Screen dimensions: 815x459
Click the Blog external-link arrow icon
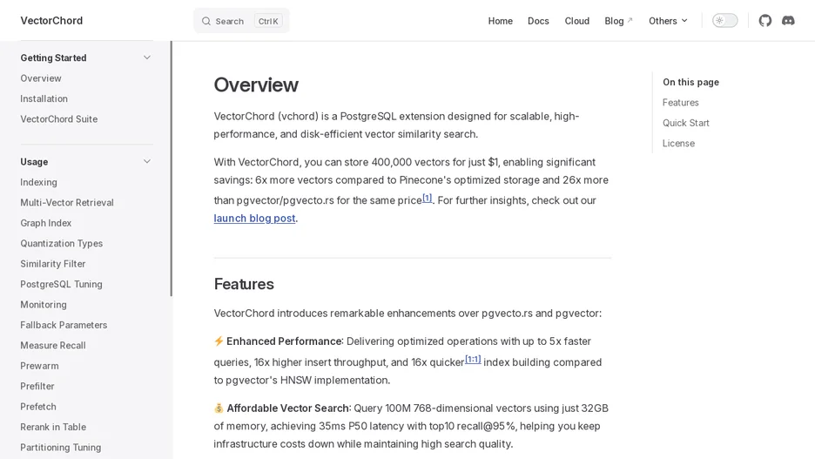point(630,20)
